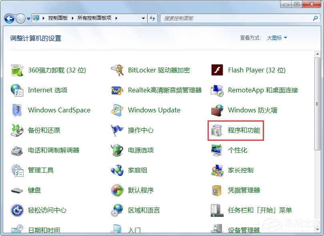Viewport: 324px width, 236px height.
Task: Open Windows CardSpace
Action: pos(58,110)
